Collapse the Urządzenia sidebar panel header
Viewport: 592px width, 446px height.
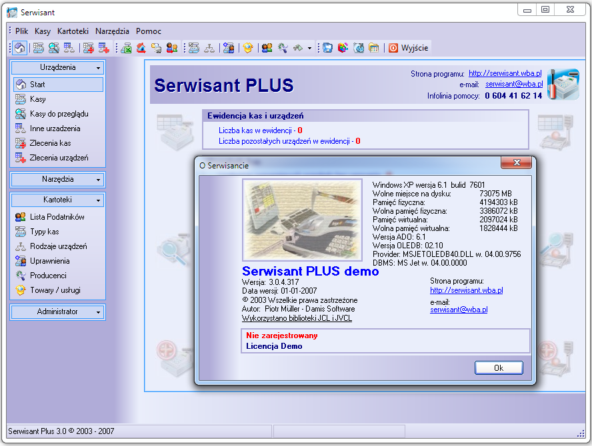click(x=58, y=67)
